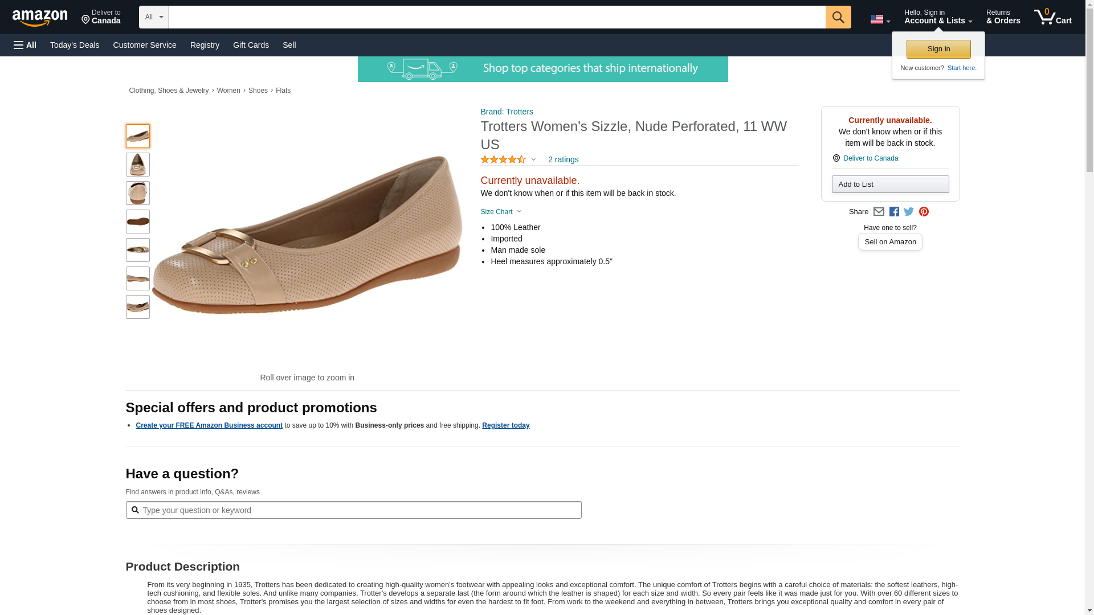
Task: Share product on Facebook
Action: click(894, 212)
